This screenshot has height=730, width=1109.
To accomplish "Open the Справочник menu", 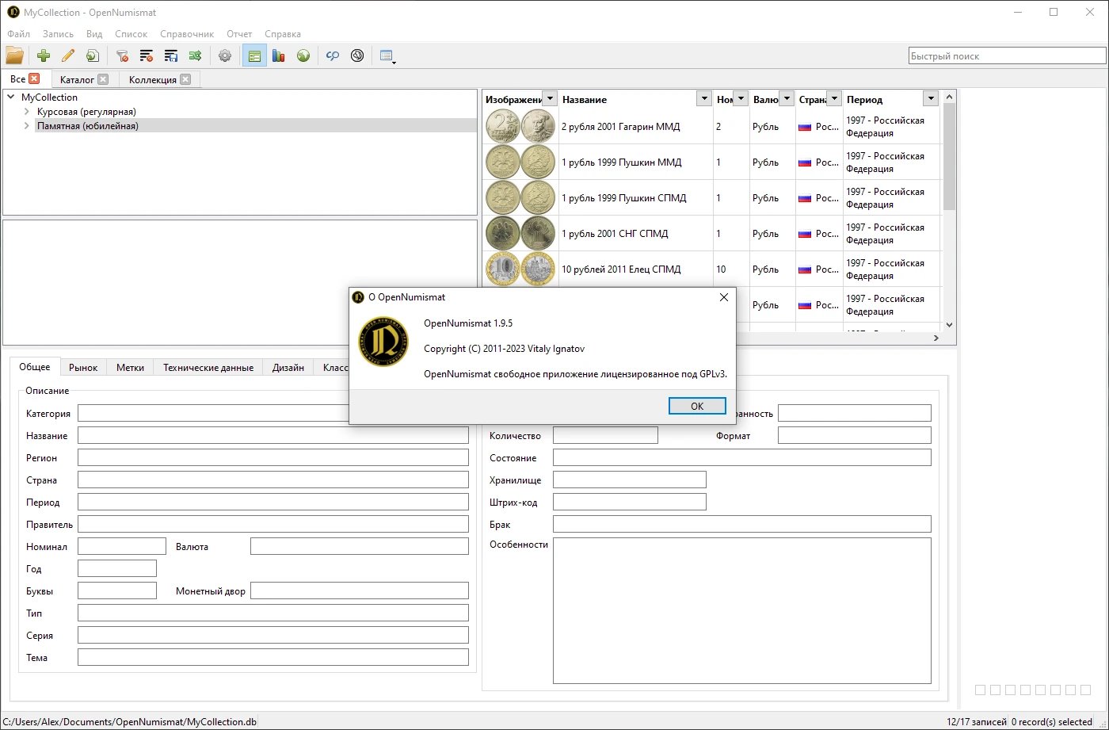I will [x=187, y=34].
